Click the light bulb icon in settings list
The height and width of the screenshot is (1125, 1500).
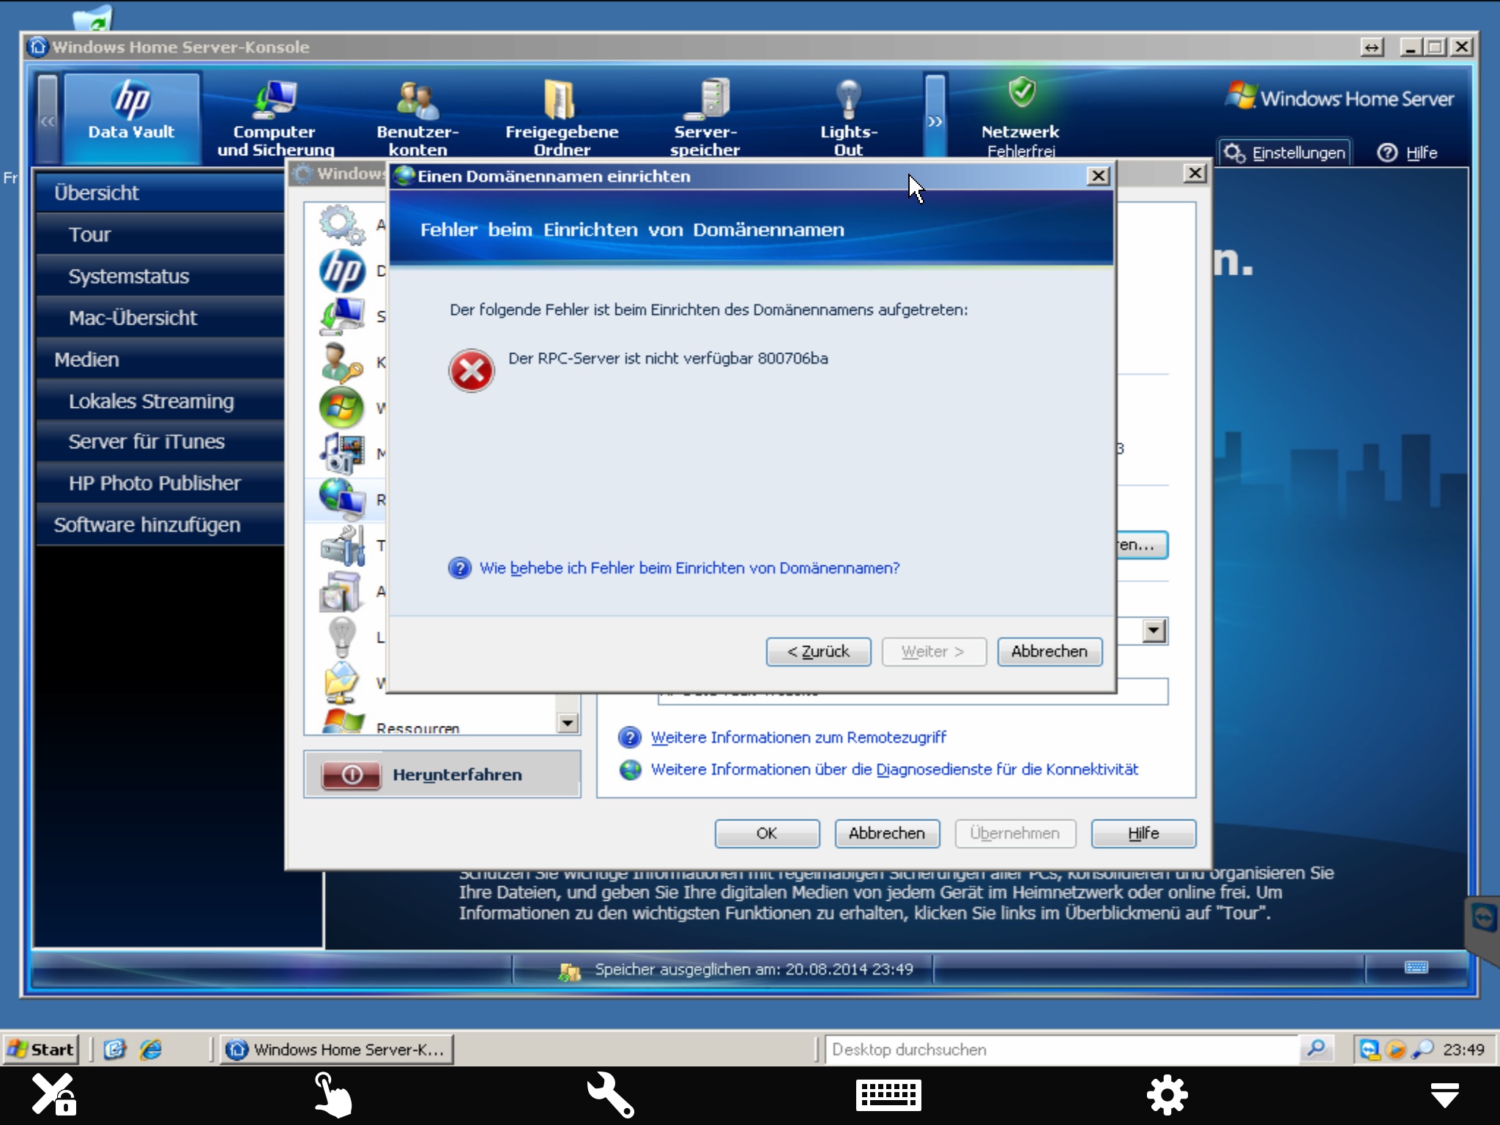(342, 636)
